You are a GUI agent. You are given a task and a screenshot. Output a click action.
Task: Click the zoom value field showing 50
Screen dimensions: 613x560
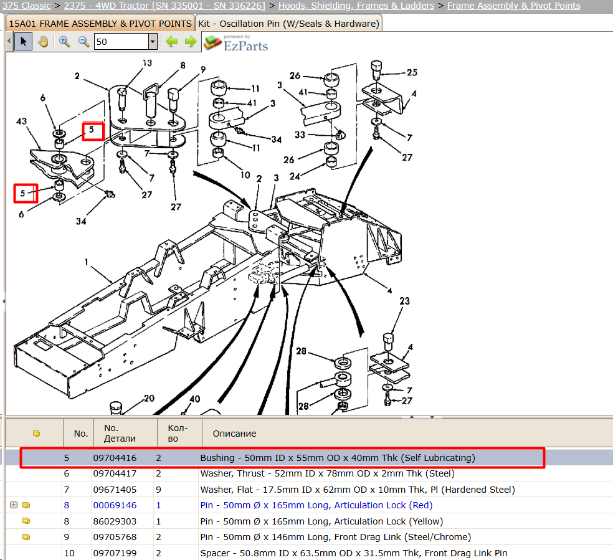click(x=121, y=41)
